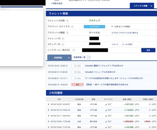
Task: Click the パーソナル account type text
Action: [95, 32]
